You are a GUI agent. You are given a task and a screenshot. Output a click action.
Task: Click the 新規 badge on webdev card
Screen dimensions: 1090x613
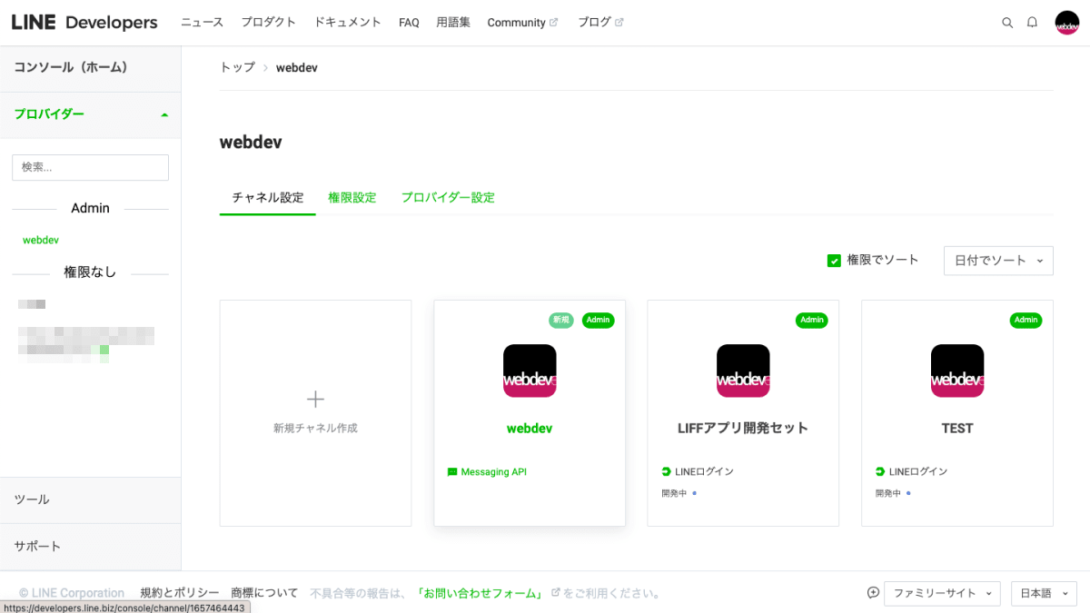(561, 320)
